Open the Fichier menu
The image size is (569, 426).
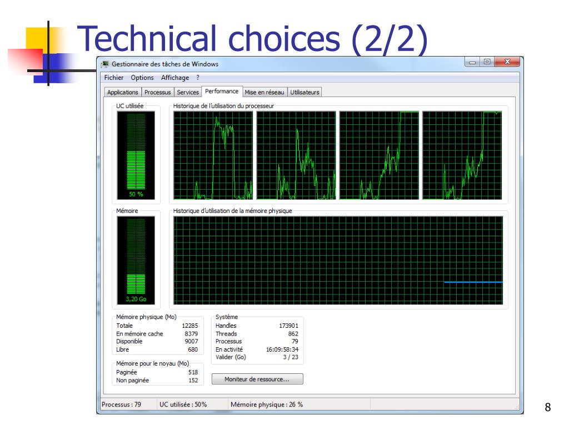[x=113, y=78]
